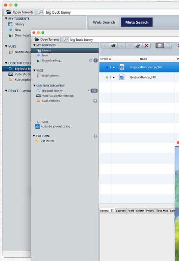Select the BigBuckBunnyProjectile1 torrent name
Image resolution: width=179 pixels, height=261 pixels.
coord(147,67)
